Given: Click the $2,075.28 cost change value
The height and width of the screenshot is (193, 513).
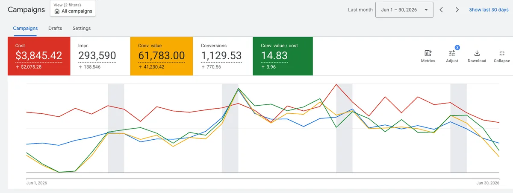Looking at the screenshot, I should click(31, 67).
